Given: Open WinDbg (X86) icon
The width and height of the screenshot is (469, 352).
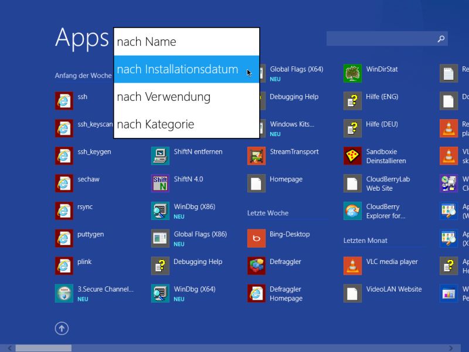Looking at the screenshot, I should click(x=160, y=211).
